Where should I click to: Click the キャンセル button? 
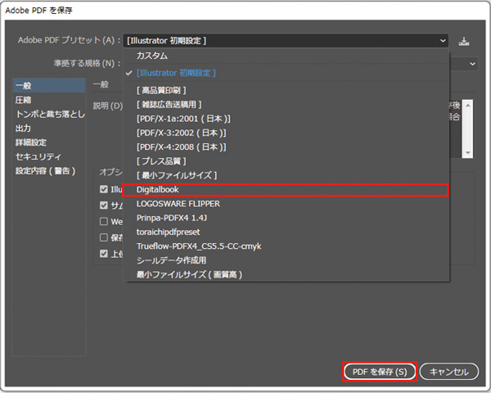(449, 372)
